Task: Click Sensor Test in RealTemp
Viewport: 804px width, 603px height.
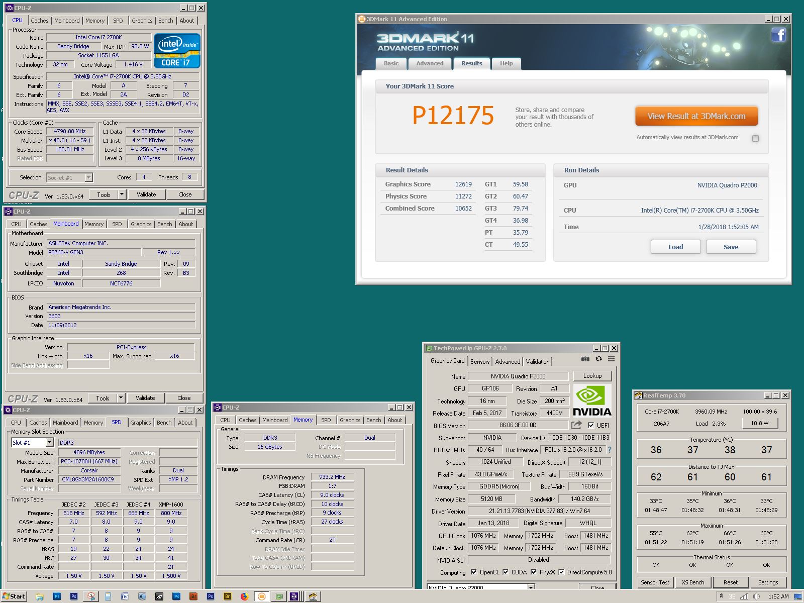Action: point(655,582)
